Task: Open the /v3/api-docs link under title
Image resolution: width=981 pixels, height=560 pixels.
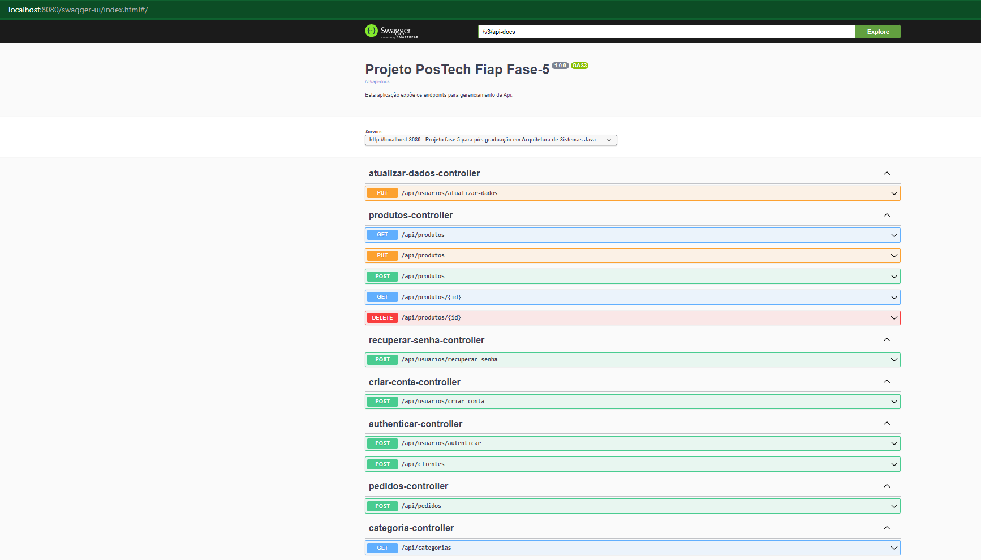Action: [377, 82]
